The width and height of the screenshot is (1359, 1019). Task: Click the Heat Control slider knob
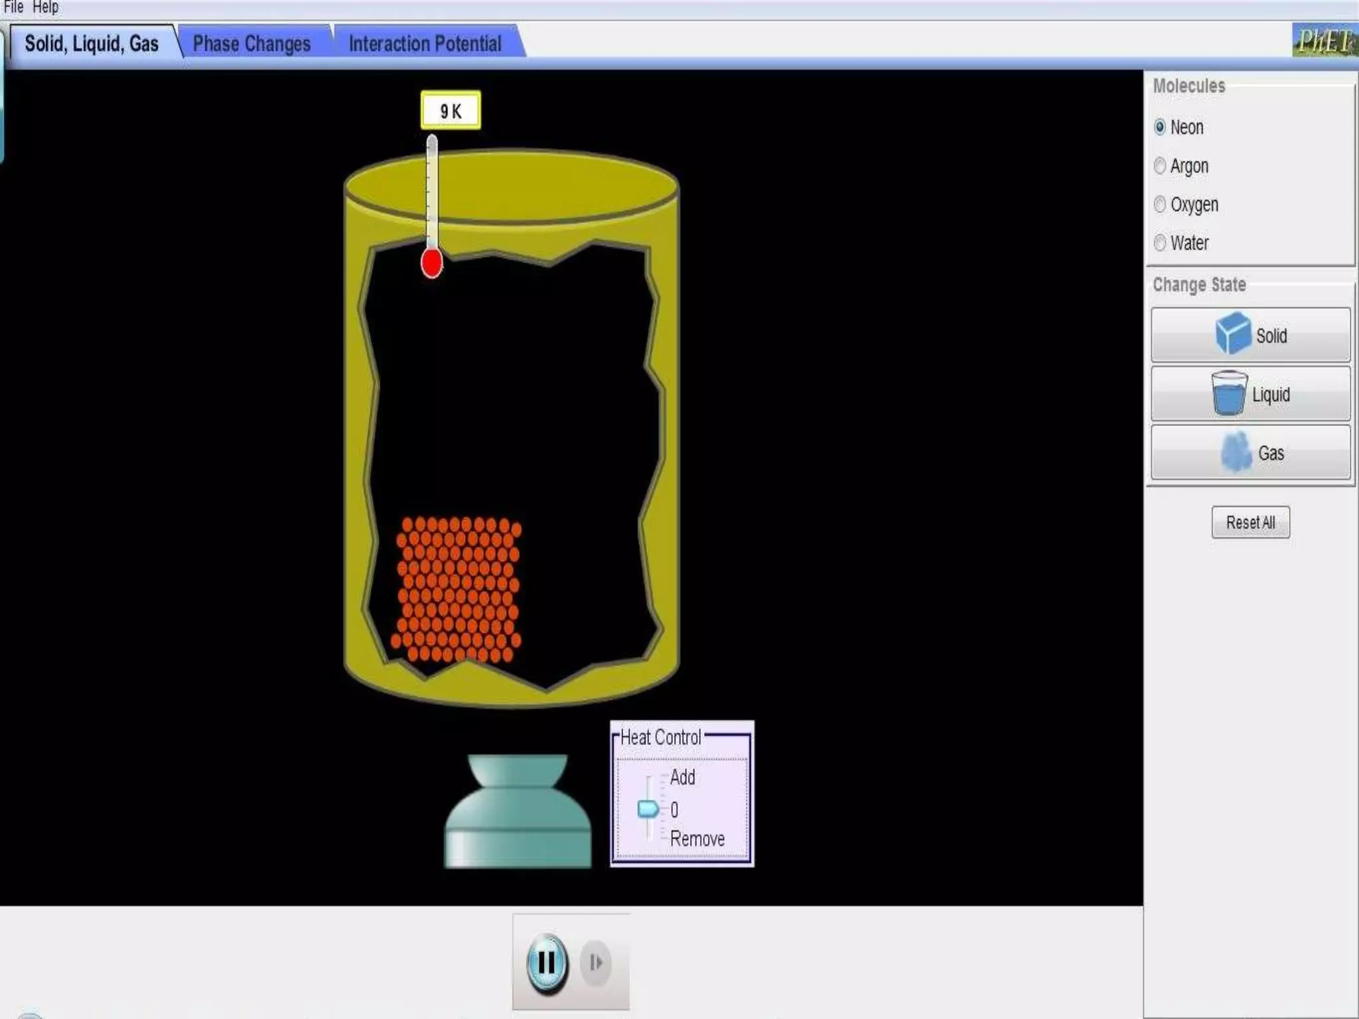pos(647,809)
